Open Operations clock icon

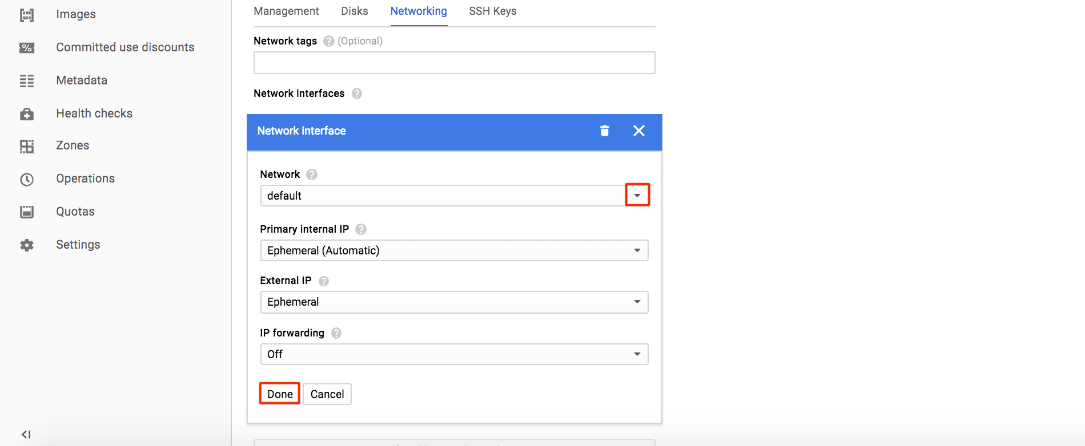click(x=27, y=180)
